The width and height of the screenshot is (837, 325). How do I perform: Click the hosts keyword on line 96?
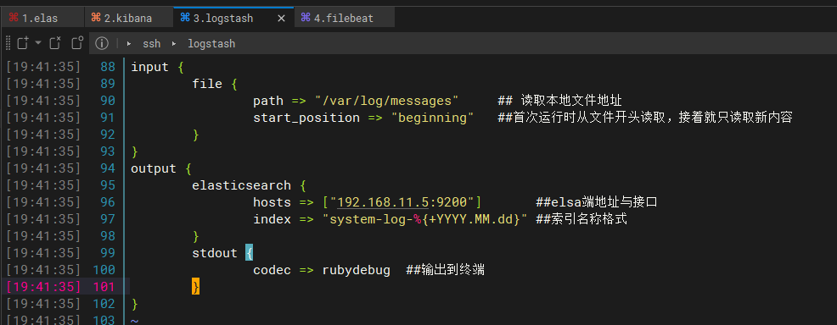pyautogui.click(x=272, y=202)
